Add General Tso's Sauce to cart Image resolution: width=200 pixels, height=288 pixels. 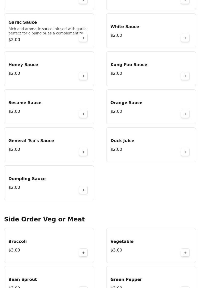[x=83, y=152]
